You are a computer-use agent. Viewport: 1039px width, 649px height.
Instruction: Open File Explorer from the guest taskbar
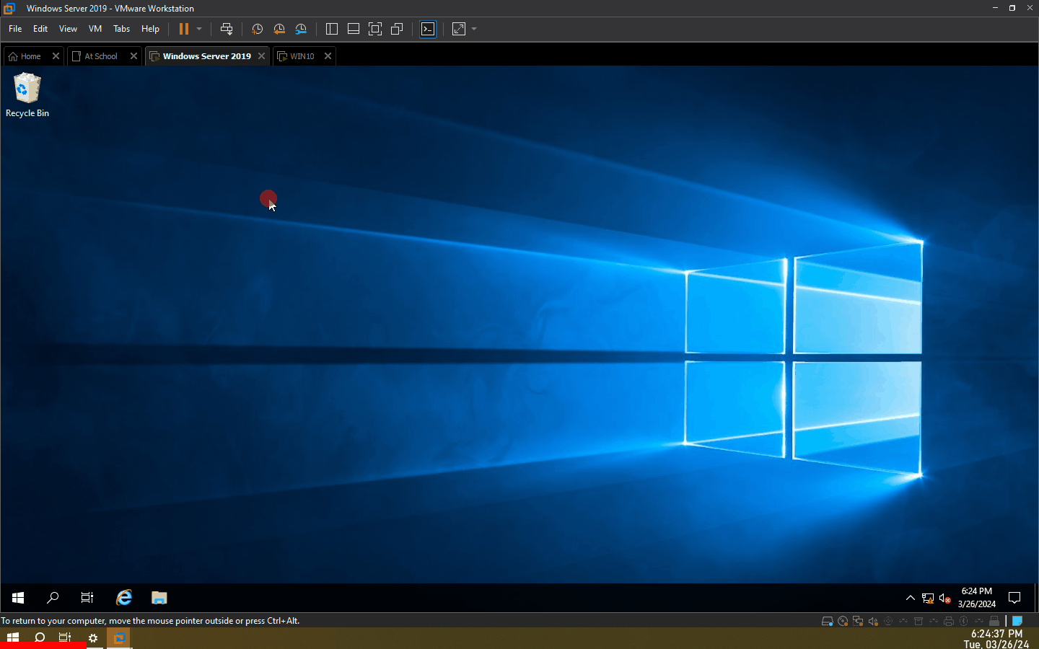159,598
